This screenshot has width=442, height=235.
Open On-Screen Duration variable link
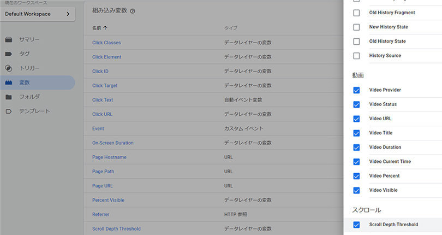click(x=113, y=143)
